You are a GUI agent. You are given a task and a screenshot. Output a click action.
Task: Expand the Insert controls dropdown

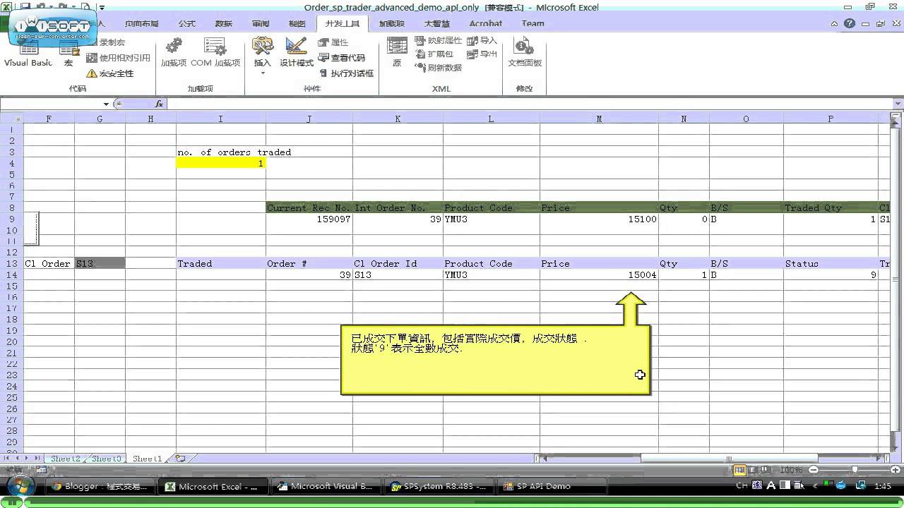262,72
